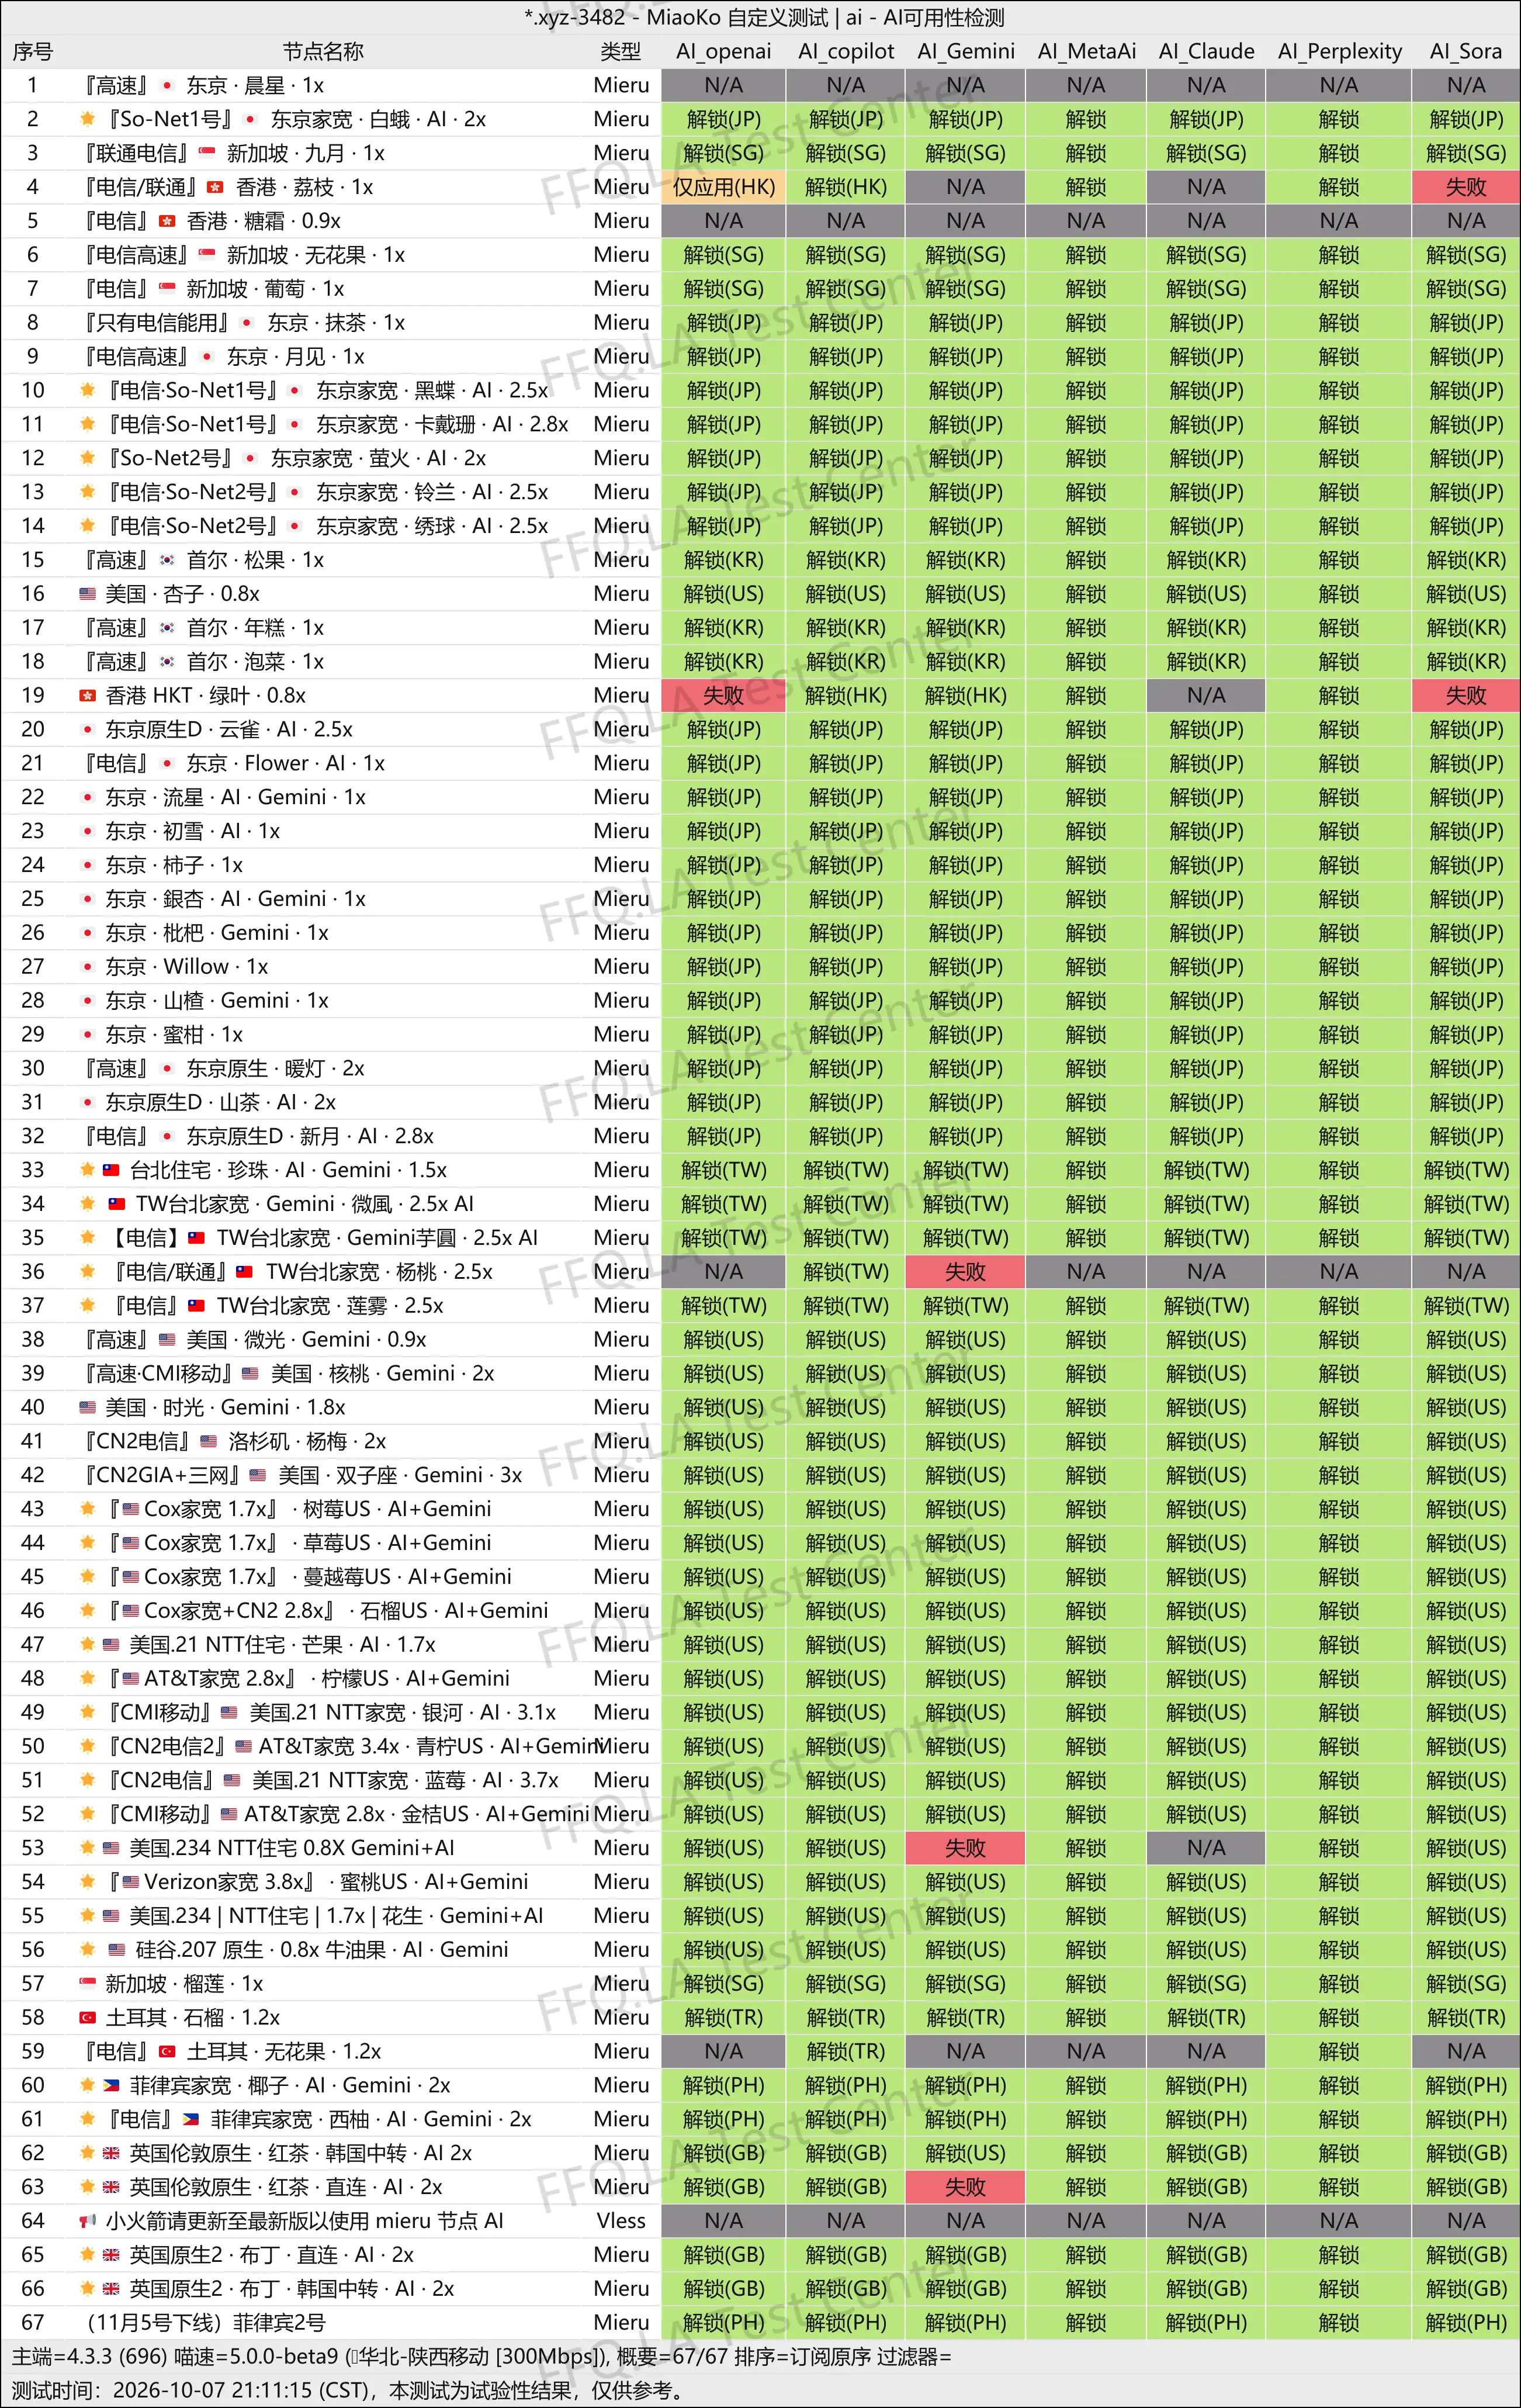
Task: Click the UK flag in 韩国中转 红茶 row
Action: pyautogui.click(x=111, y=2153)
